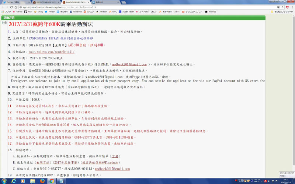Open the red shield extension icon
Viewport: 295px width, 184px height.
(287, 7)
